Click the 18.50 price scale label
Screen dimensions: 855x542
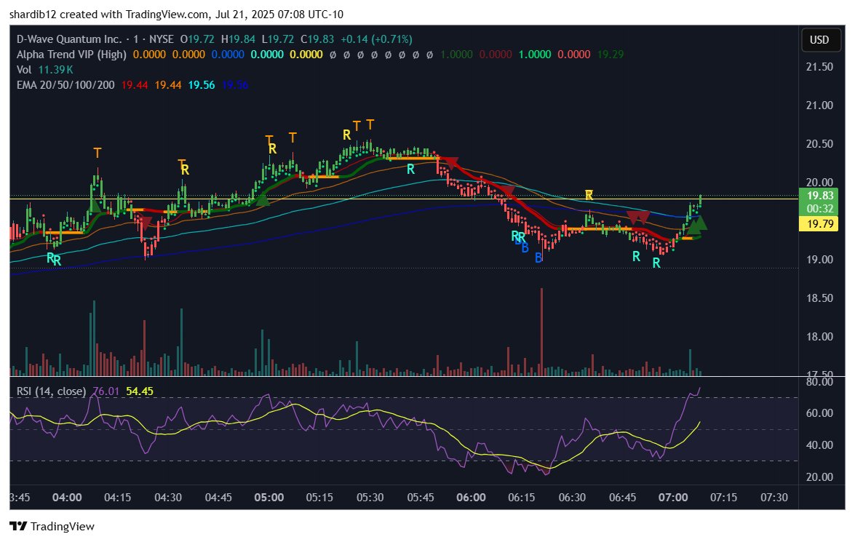819,298
